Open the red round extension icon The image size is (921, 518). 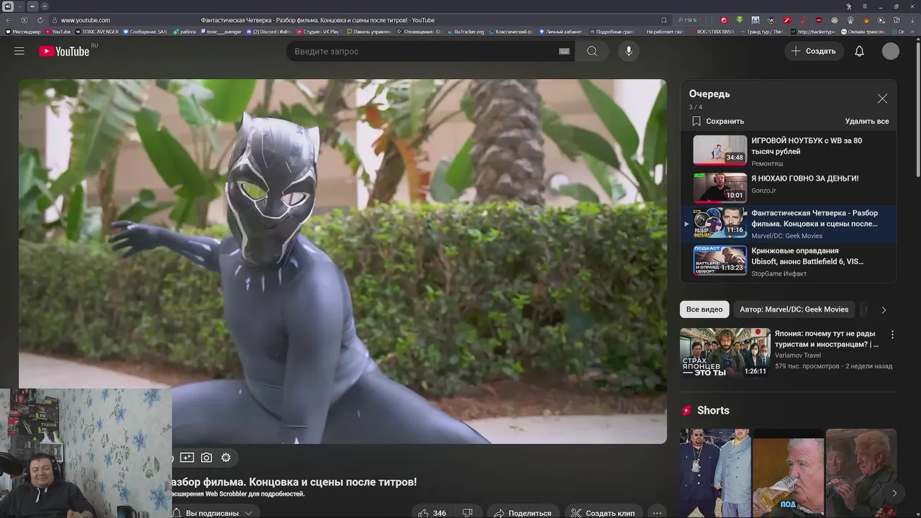(x=724, y=20)
